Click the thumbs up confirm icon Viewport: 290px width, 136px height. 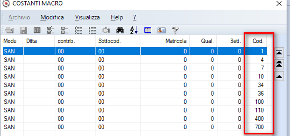pyautogui.click(x=106, y=30)
